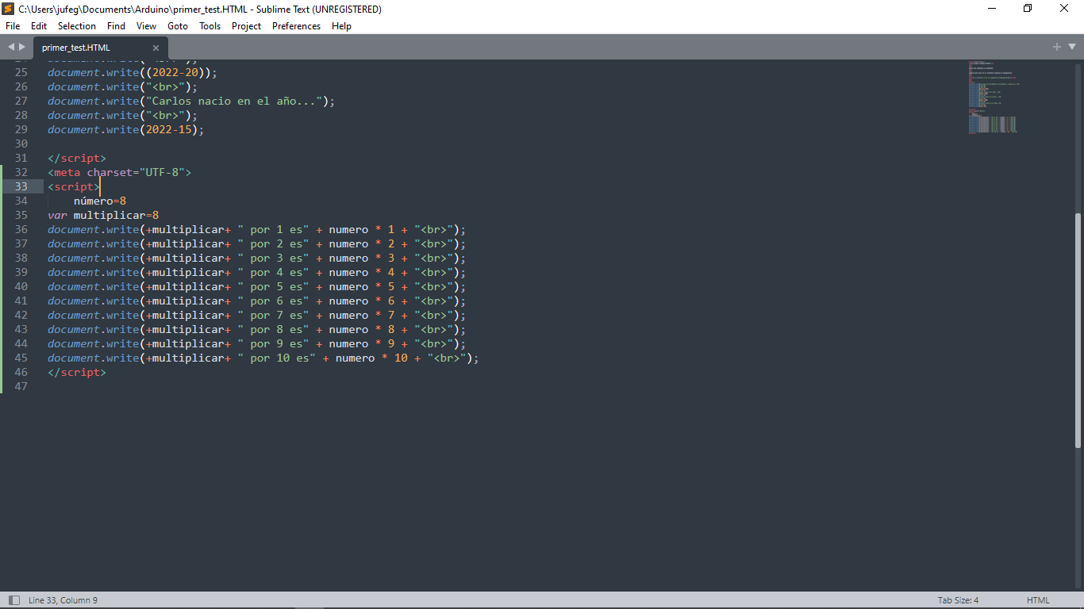Open the View menu
1084x609 pixels.
coord(146,26)
